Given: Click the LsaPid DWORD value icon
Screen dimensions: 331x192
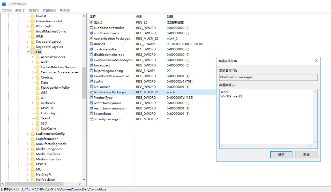Looking at the screenshot, I should (91, 81).
